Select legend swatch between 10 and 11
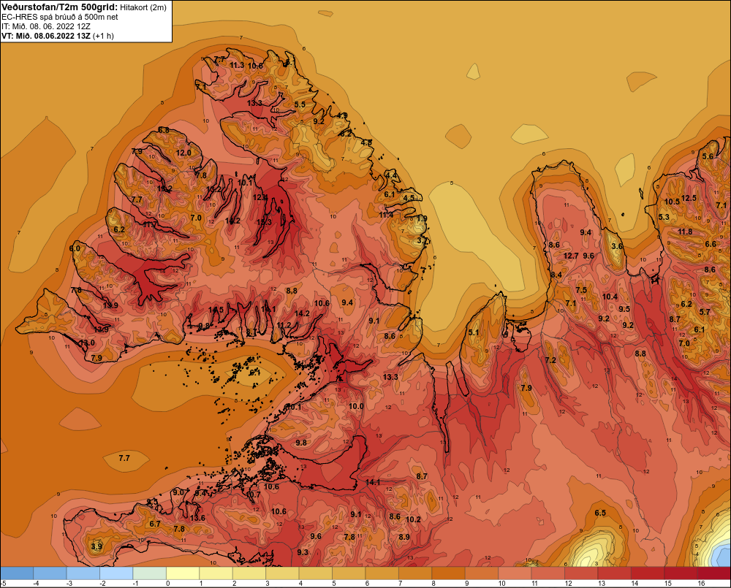This screenshot has height=588, width=731. point(515,573)
